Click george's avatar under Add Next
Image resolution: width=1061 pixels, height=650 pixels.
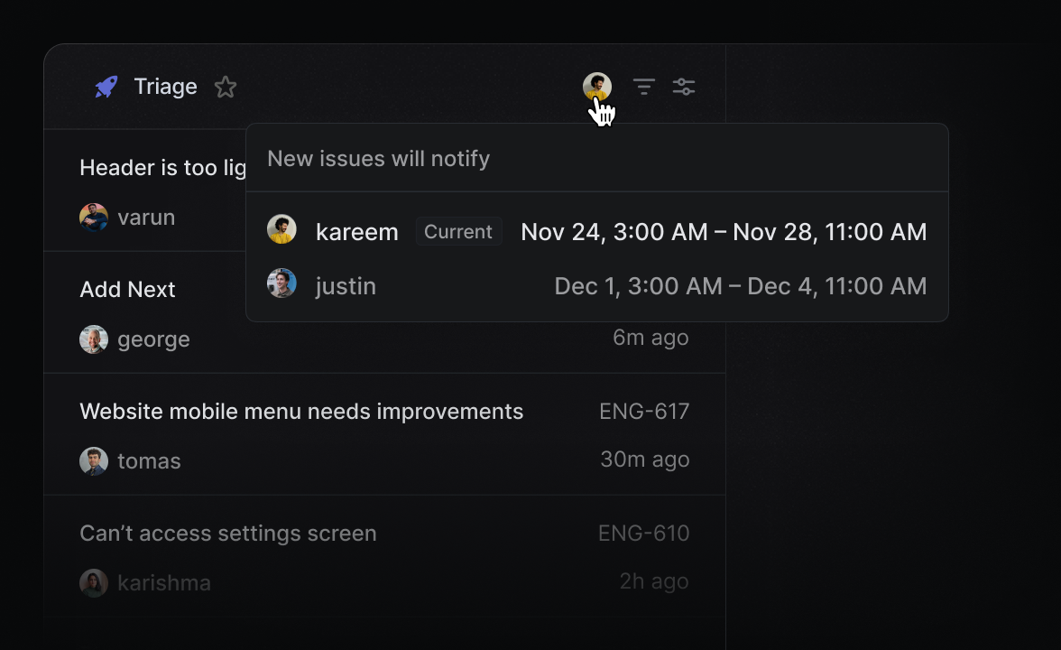click(94, 339)
